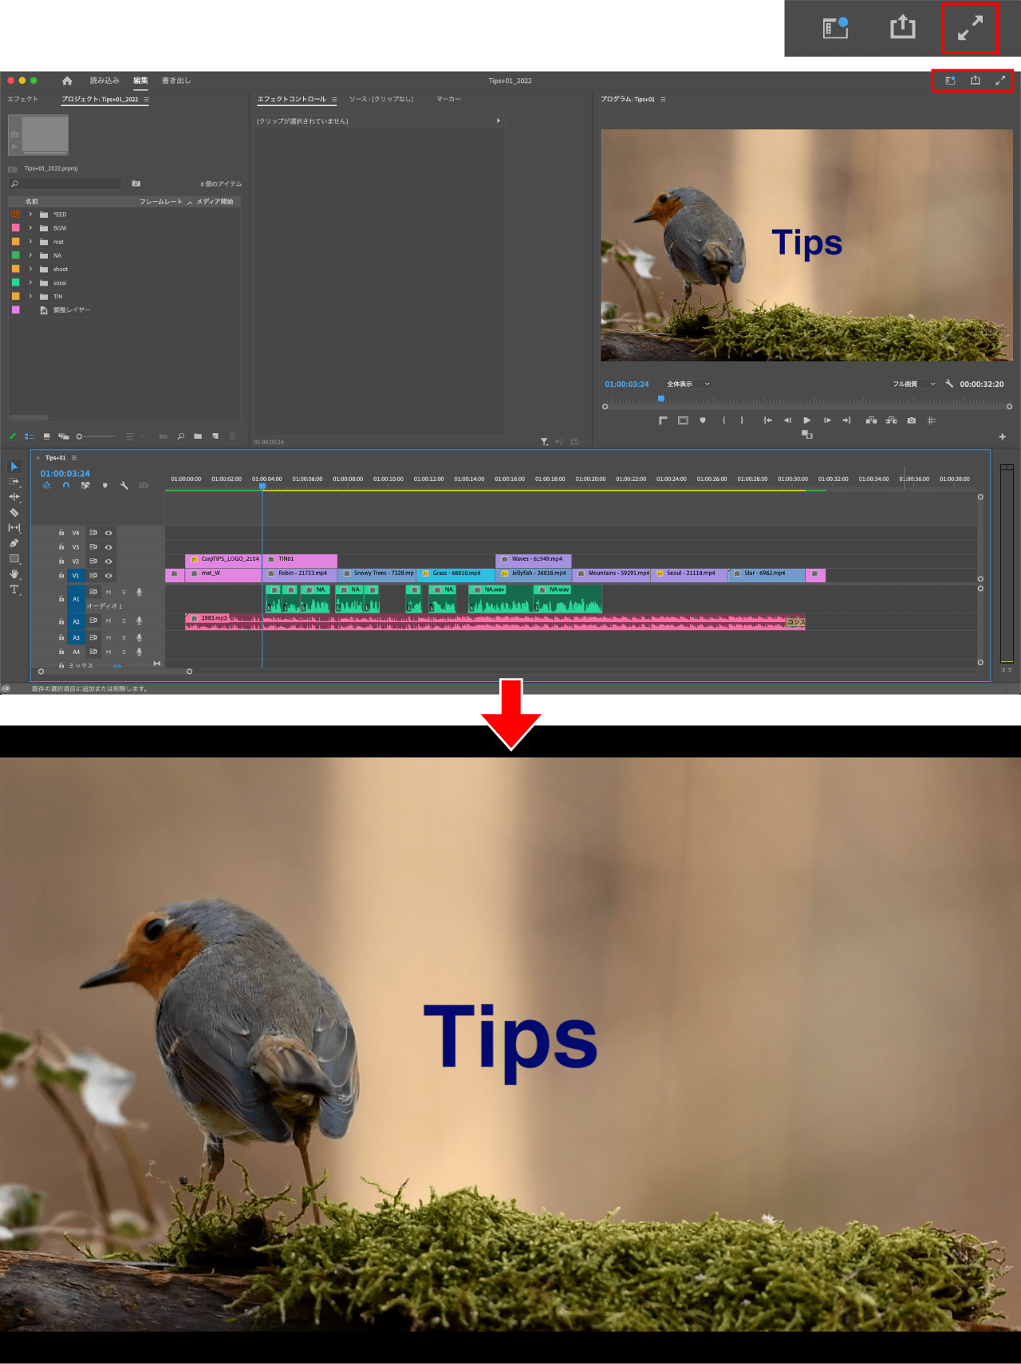Open button editor plus in program monitor

point(1003,436)
